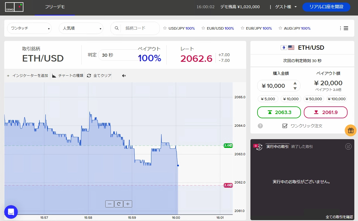Open the 判定 30 秒 expiry dropdown
Viewport: 358px width, 221px height.
coord(119,55)
